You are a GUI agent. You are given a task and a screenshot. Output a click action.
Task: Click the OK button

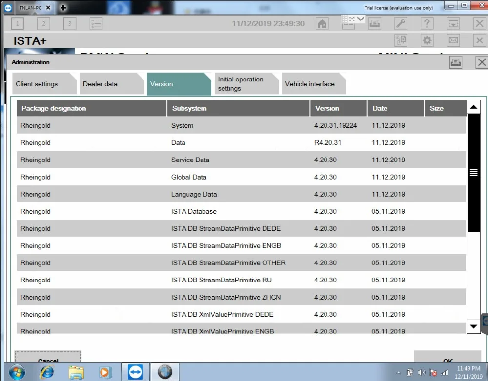tap(447, 357)
